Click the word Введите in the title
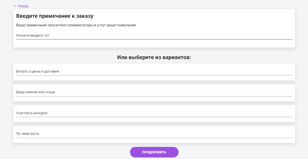This screenshot has height=159, width=308. 27,16
